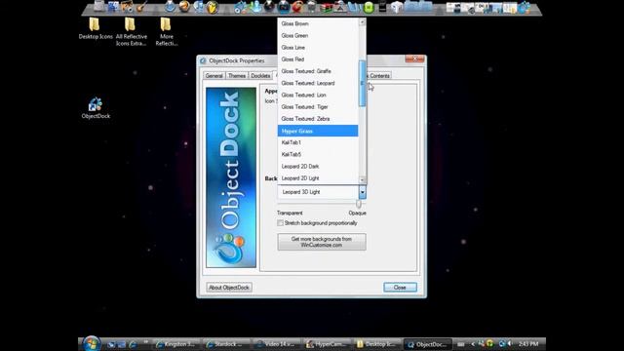624x351 pixels.
Task: Click the yellow fruit icon in the dock
Action: click(x=213, y=7)
